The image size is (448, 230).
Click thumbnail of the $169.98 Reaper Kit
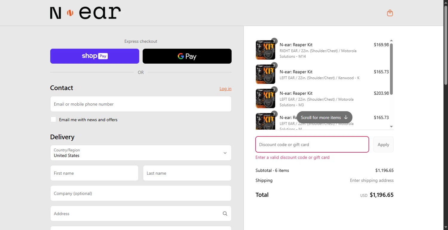click(266, 50)
